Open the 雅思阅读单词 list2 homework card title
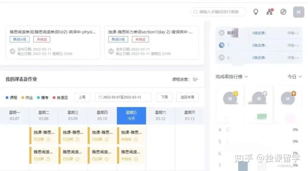 (x=53, y=32)
